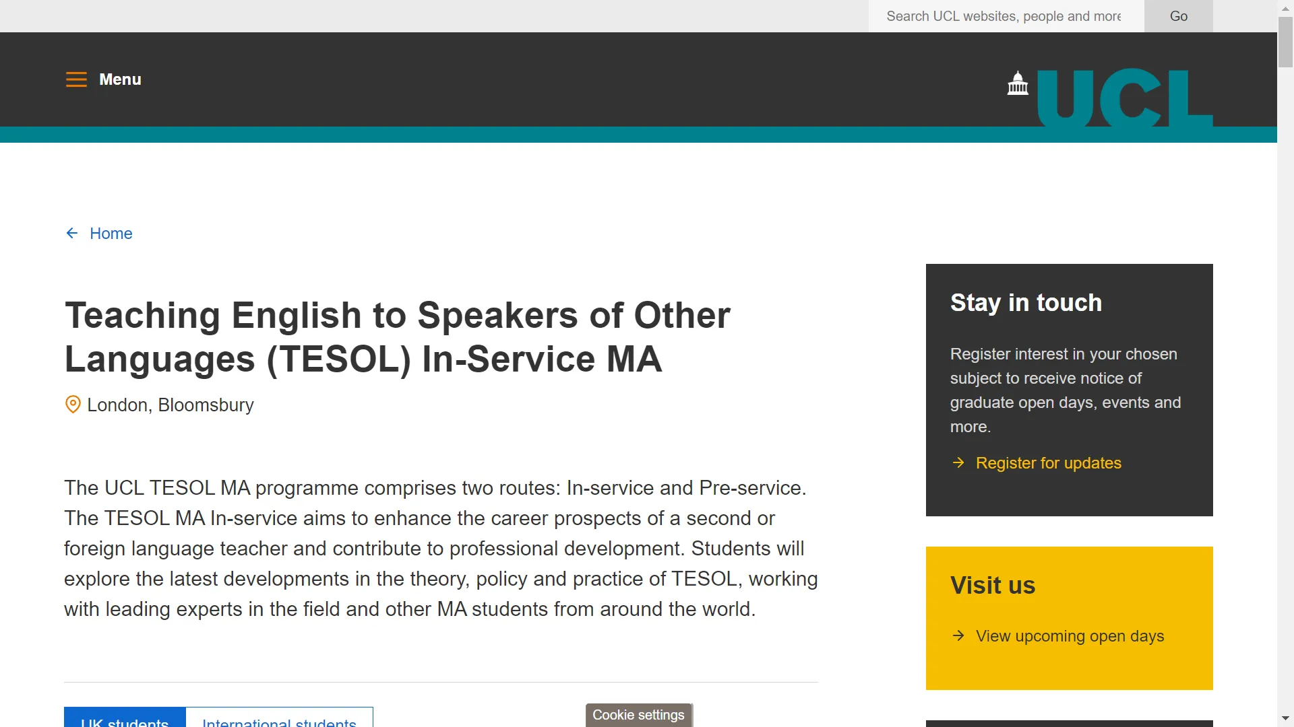Image resolution: width=1294 pixels, height=727 pixels.
Task: Click the back arrow beside Home
Action: click(x=72, y=233)
